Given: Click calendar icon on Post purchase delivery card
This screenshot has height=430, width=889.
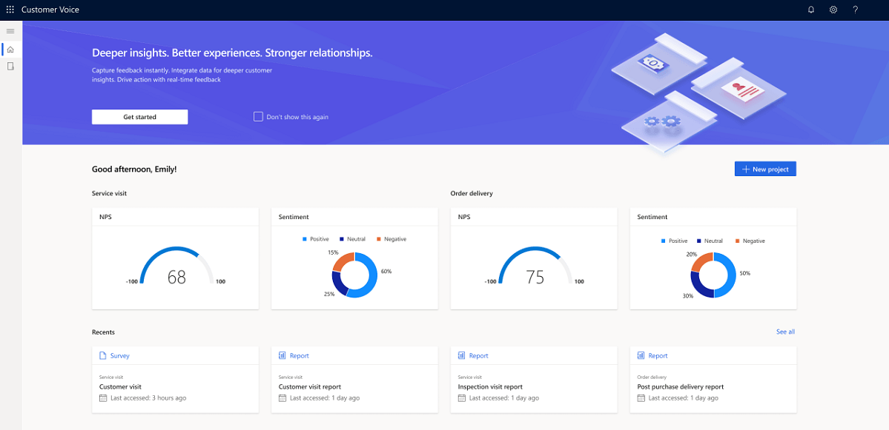Looking at the screenshot, I should coord(641,398).
